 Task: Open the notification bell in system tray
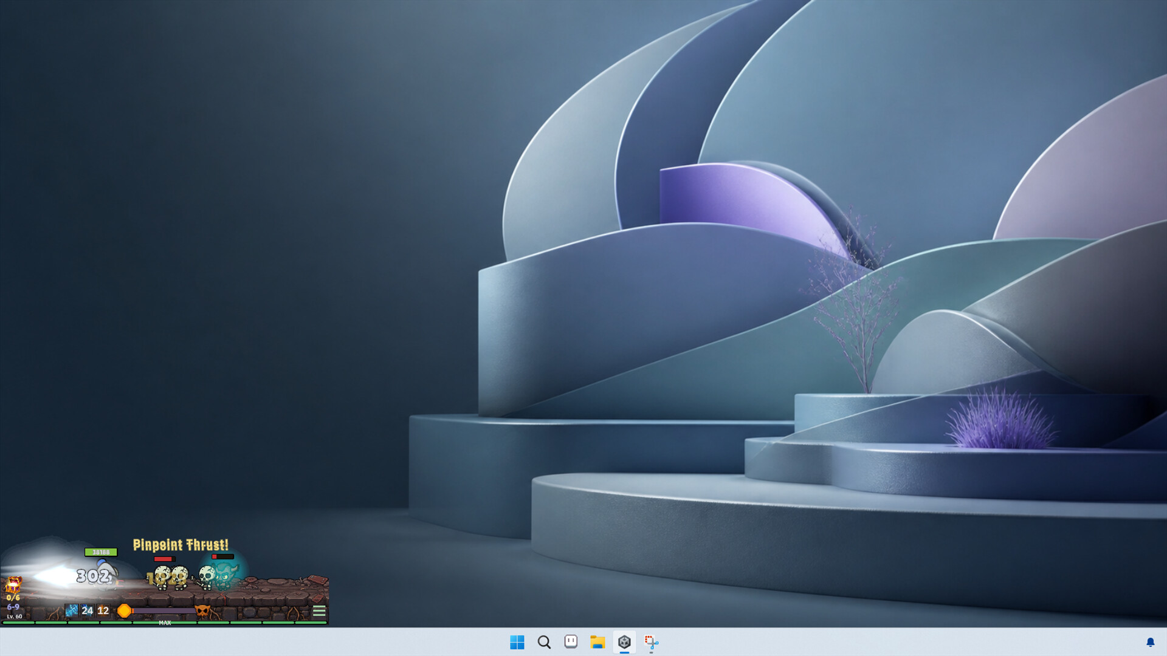click(1151, 642)
